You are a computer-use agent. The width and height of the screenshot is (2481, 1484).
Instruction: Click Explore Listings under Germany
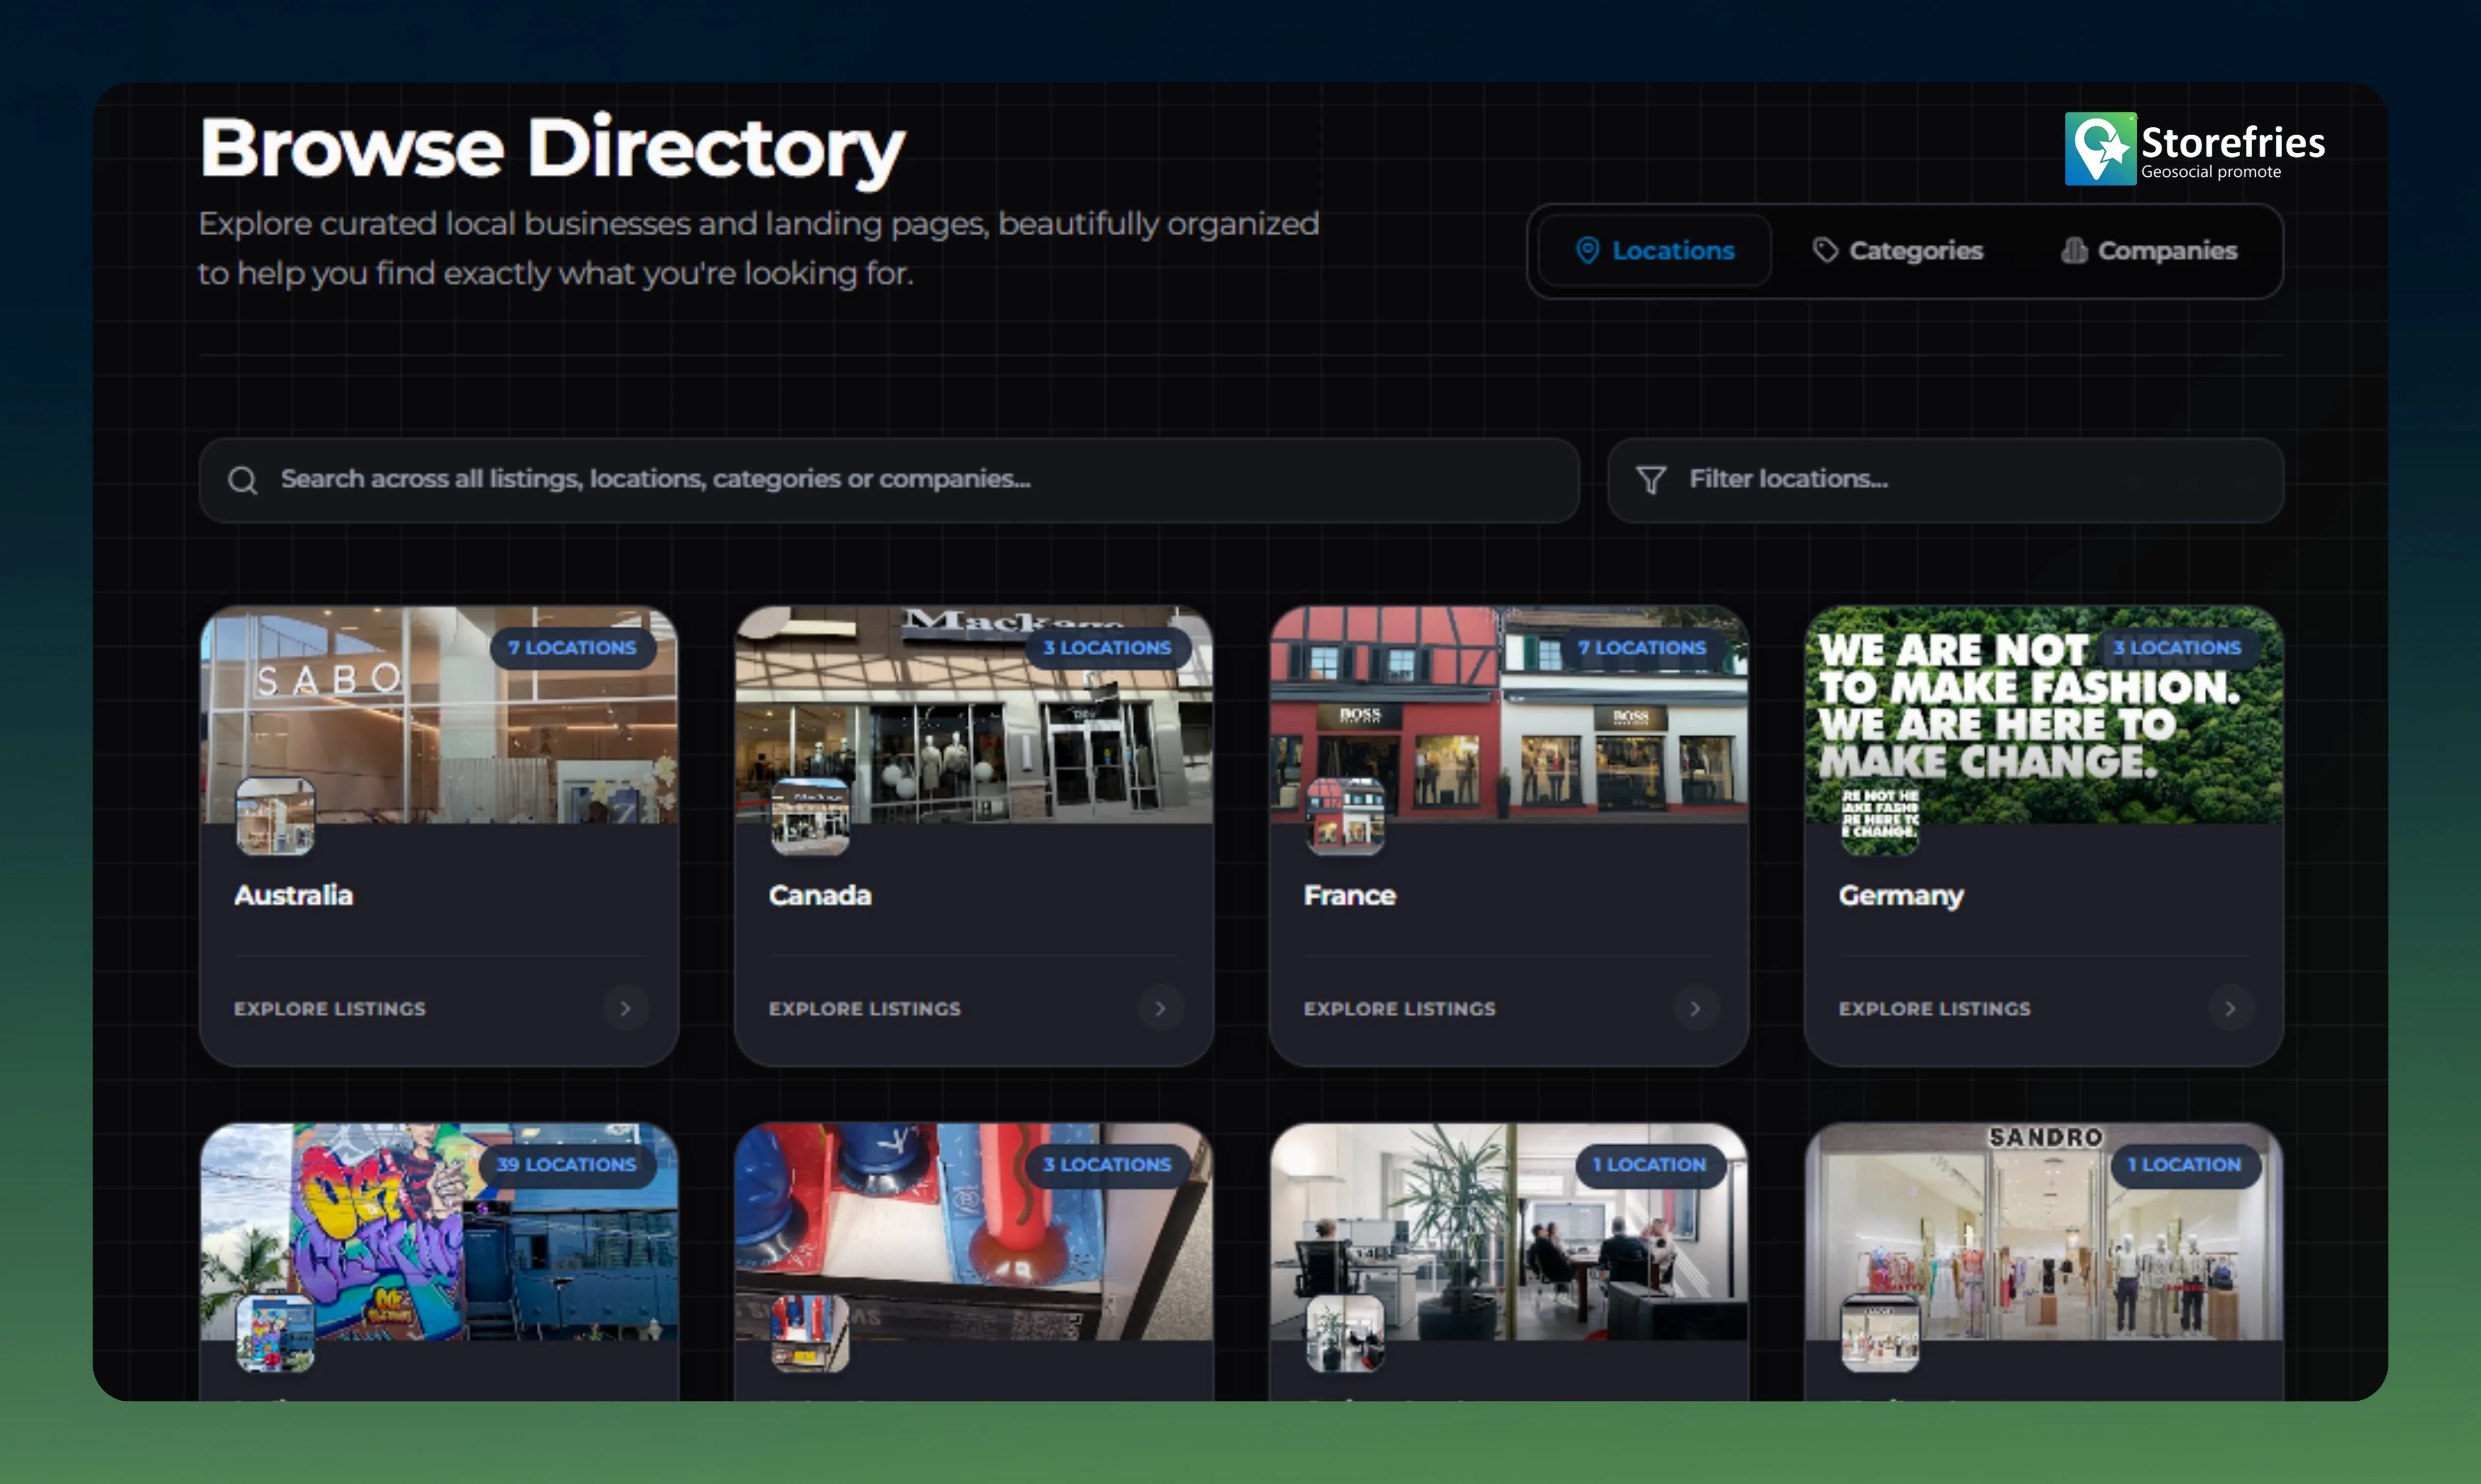[1935, 1008]
